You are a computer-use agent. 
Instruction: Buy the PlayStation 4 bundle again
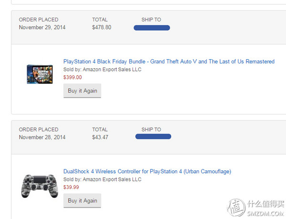click(82, 91)
